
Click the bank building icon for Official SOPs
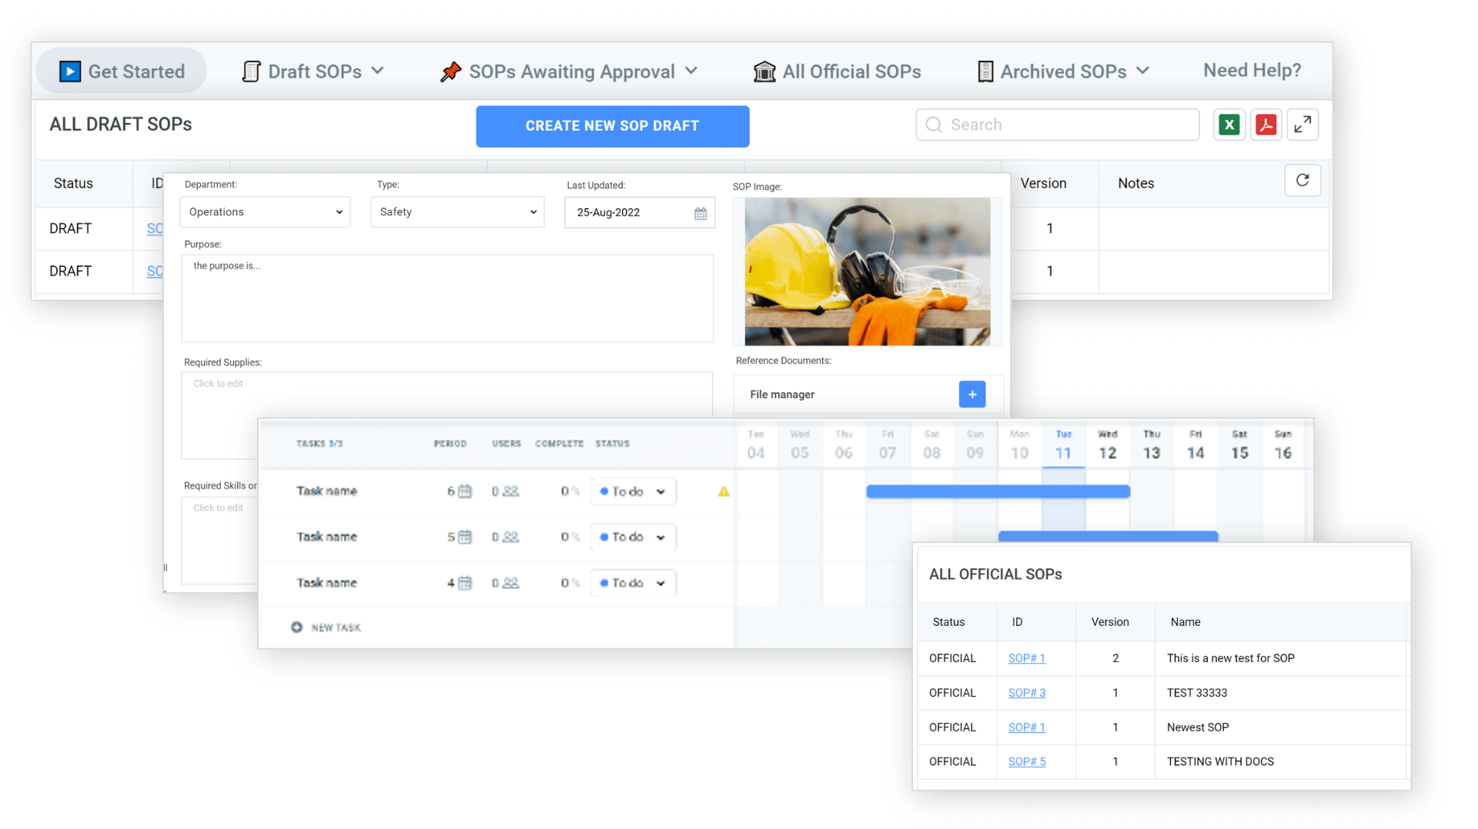point(764,72)
